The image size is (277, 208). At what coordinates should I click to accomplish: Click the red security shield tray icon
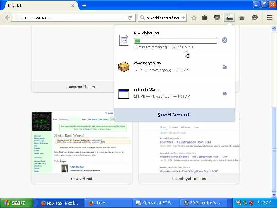tap(251, 203)
